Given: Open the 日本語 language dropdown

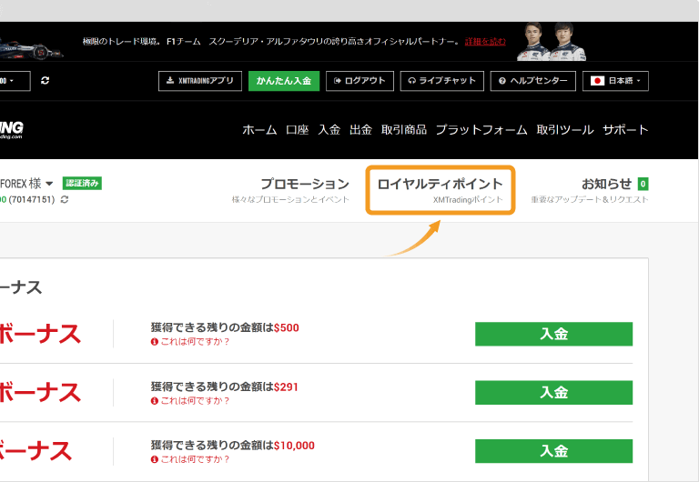Looking at the screenshot, I should (x=615, y=81).
